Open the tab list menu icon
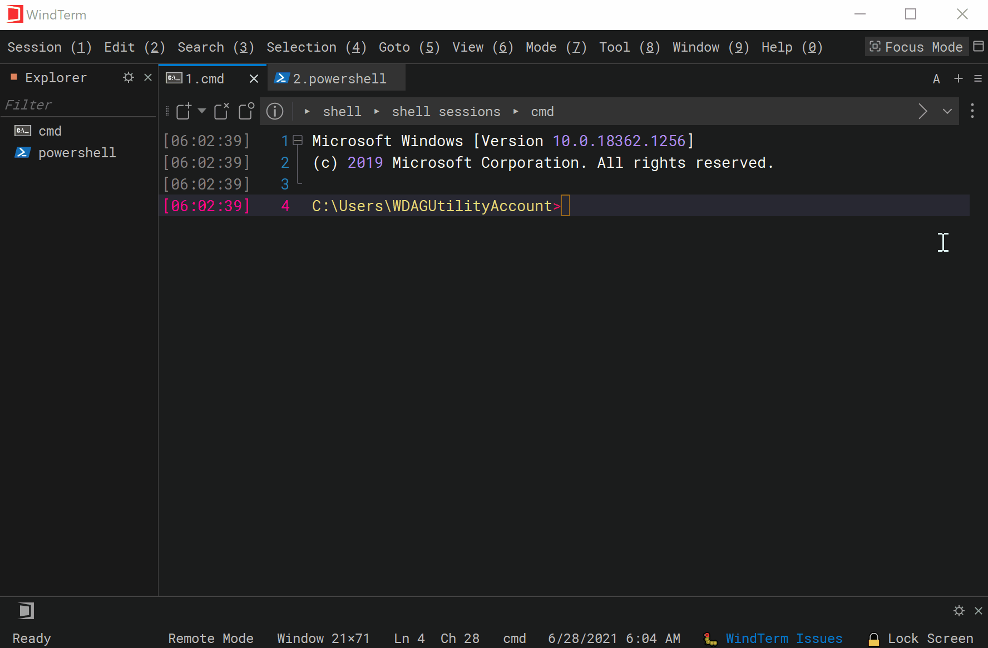The width and height of the screenshot is (988, 648). coord(978,78)
